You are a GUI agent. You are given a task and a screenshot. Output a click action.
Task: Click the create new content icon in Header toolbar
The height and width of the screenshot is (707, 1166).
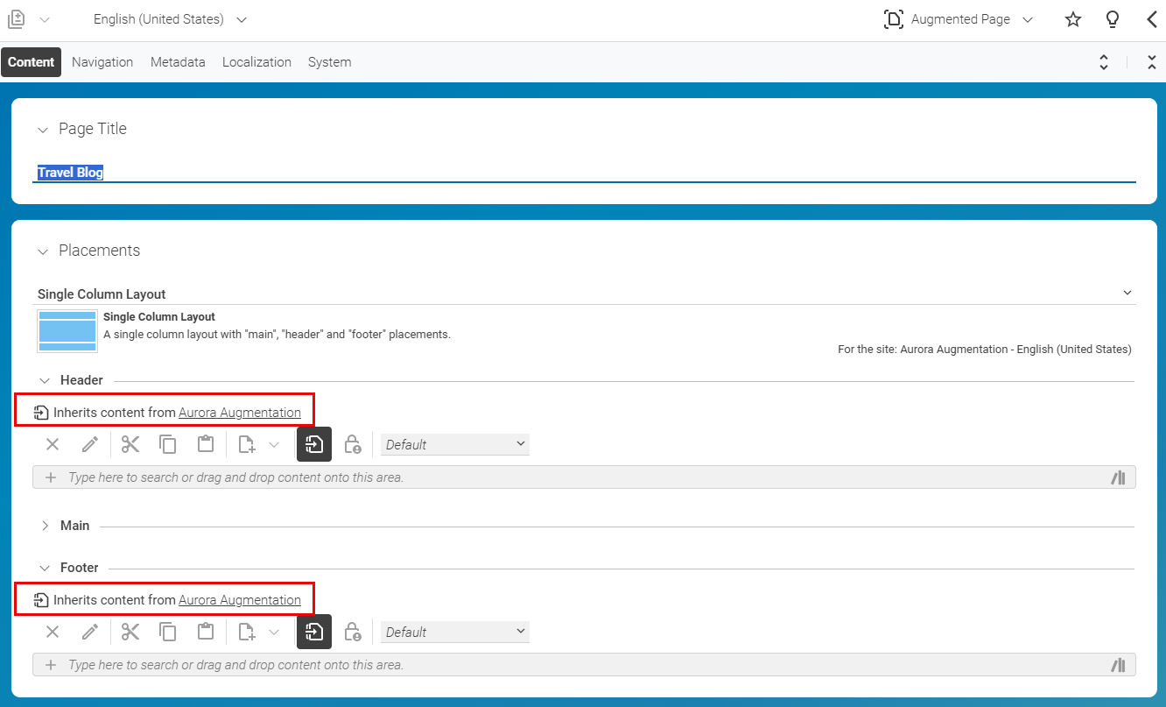pos(246,444)
